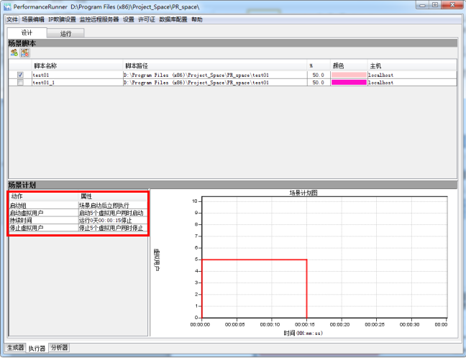
Task: Open the 文件 menu
Action: coord(12,19)
